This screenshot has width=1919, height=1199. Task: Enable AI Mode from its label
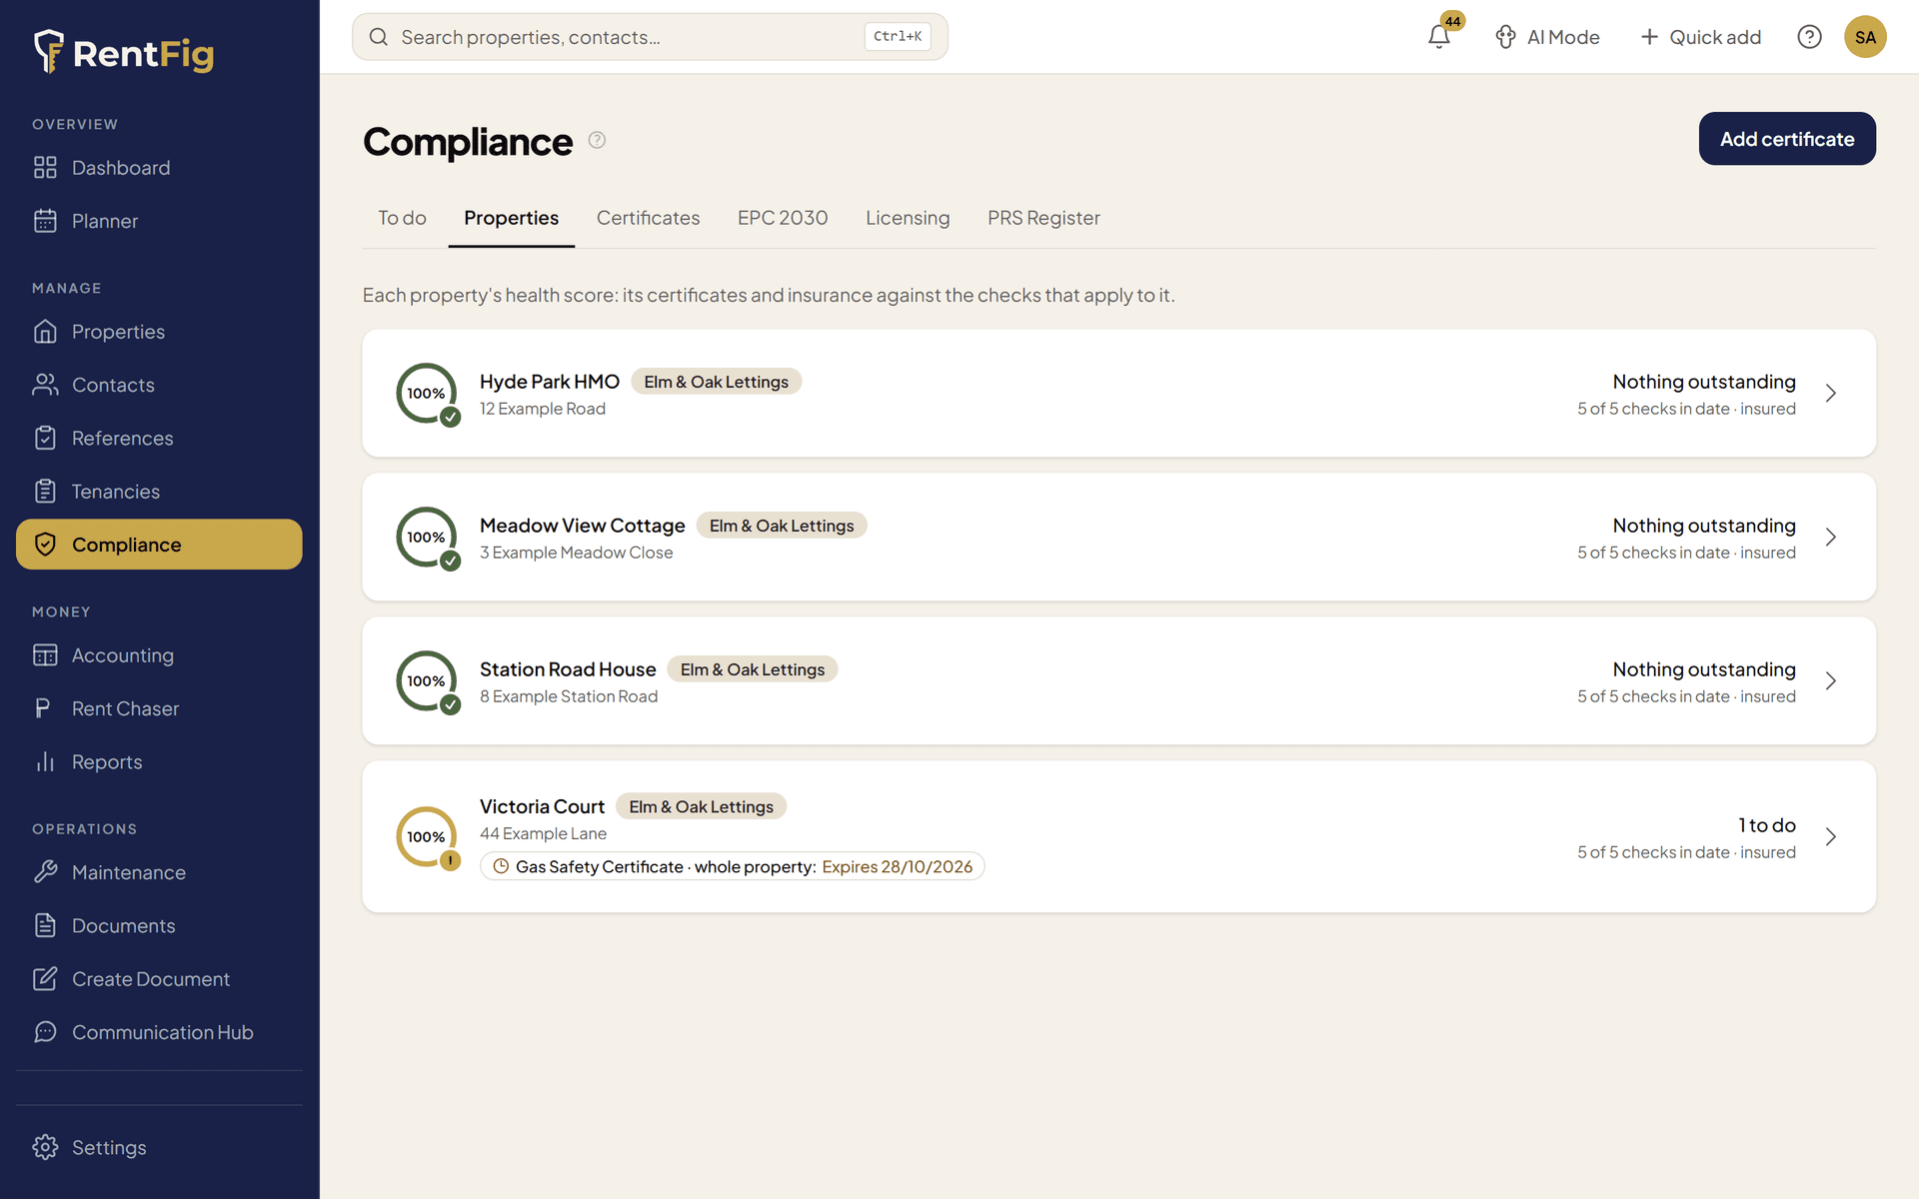coord(1563,37)
